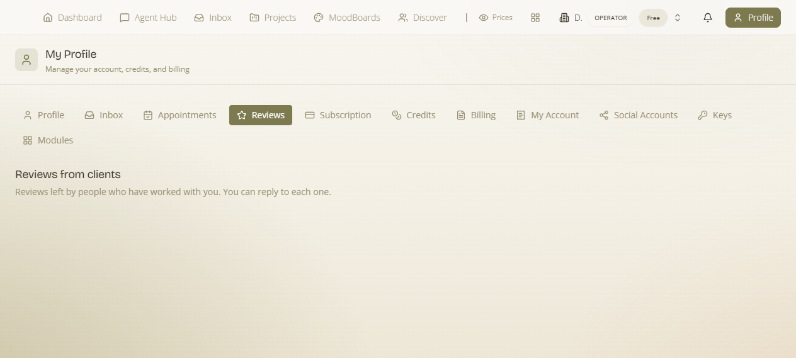Open the notifications bell icon

pyautogui.click(x=708, y=18)
